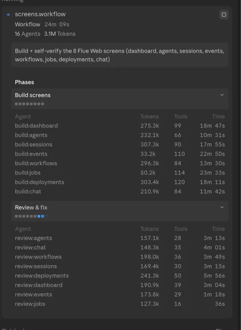Open the review:deployments row
241x330 pixels.
click(x=120, y=276)
